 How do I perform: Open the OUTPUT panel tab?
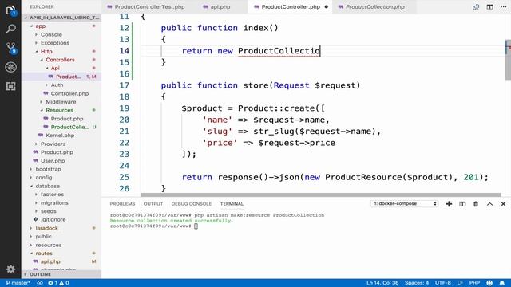tap(153, 204)
